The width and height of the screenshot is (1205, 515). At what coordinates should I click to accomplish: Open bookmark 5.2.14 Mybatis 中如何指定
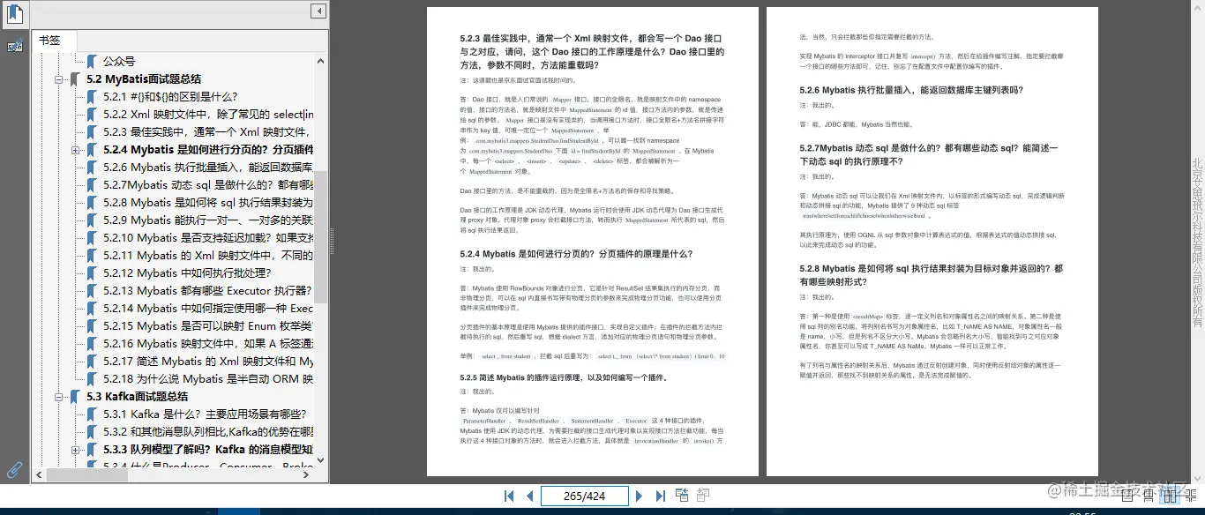[208, 309]
